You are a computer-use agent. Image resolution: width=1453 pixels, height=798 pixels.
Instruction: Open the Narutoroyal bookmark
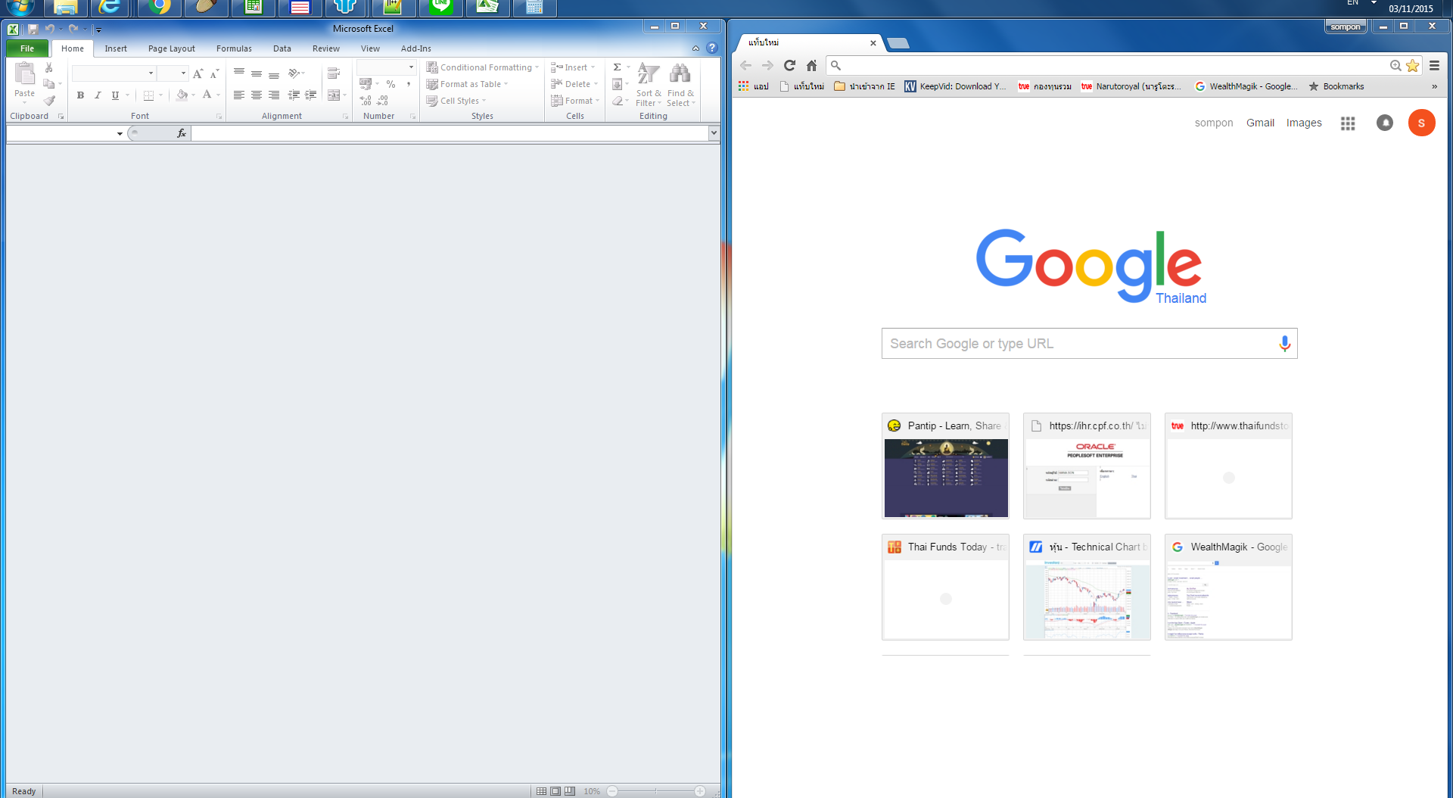coord(1131,86)
